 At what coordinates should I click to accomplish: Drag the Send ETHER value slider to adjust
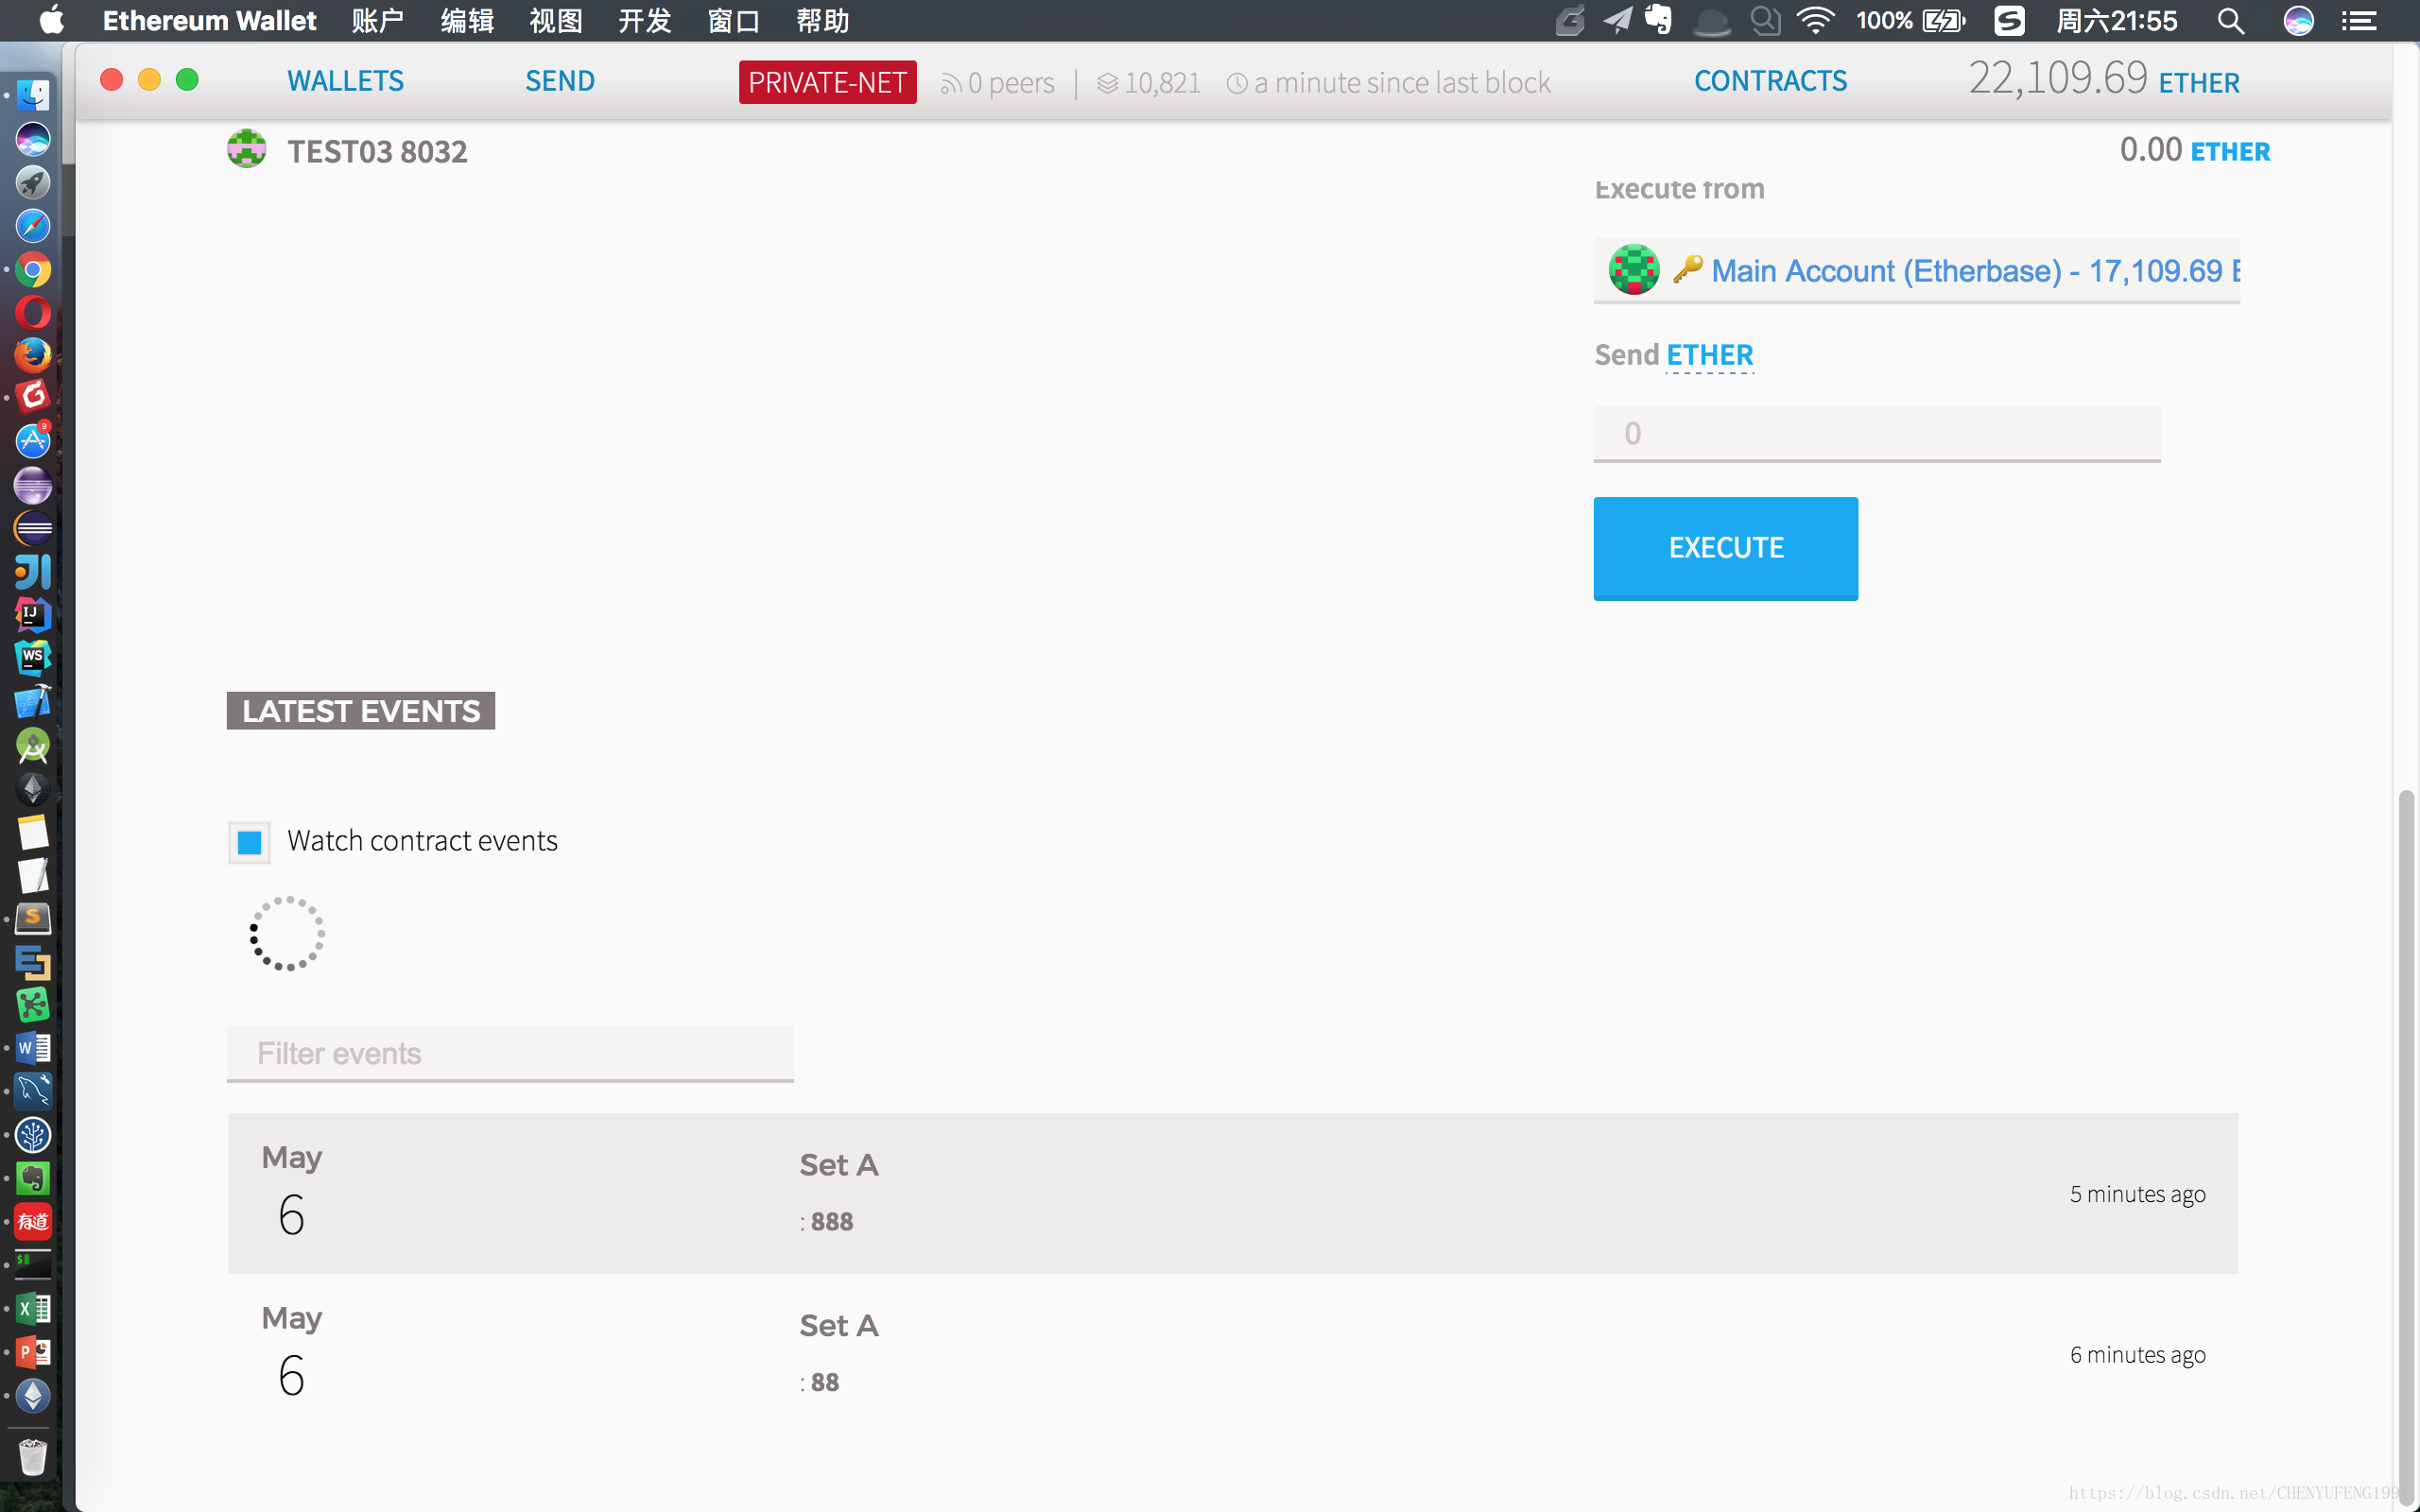pos(1878,432)
